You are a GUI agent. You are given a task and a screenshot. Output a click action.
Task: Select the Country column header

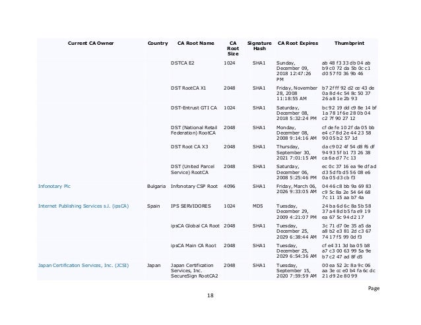pyautogui.click(x=158, y=43)
